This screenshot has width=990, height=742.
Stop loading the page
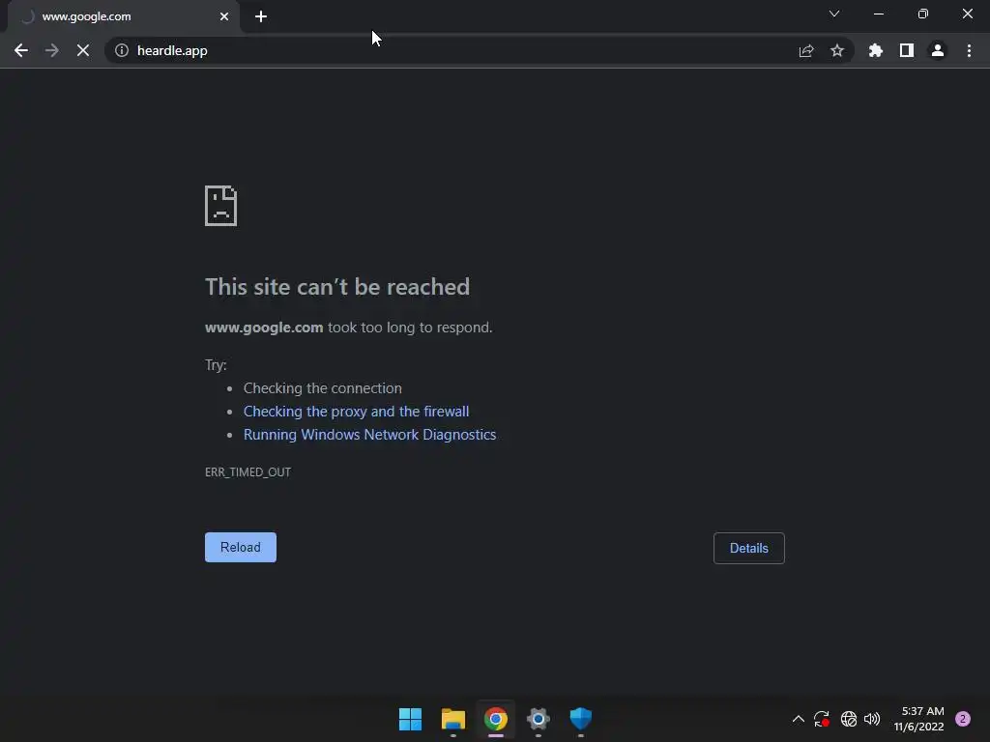click(83, 50)
